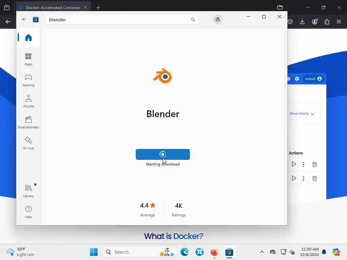Go back in Firefox browser window
Viewport: 347px width, 260px height.
pyautogui.click(x=8, y=22)
